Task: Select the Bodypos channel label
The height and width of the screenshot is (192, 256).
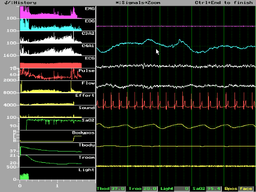Action: (83, 133)
